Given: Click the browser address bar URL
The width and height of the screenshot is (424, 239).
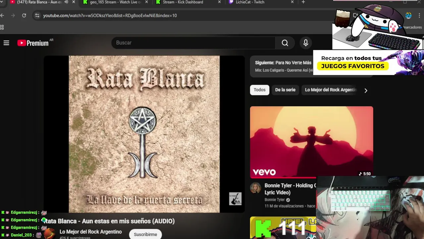Looking at the screenshot, I should [x=110, y=15].
